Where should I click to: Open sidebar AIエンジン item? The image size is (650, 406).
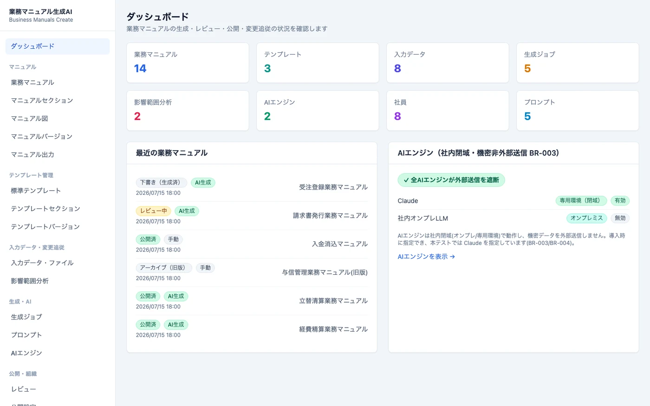pos(58,353)
